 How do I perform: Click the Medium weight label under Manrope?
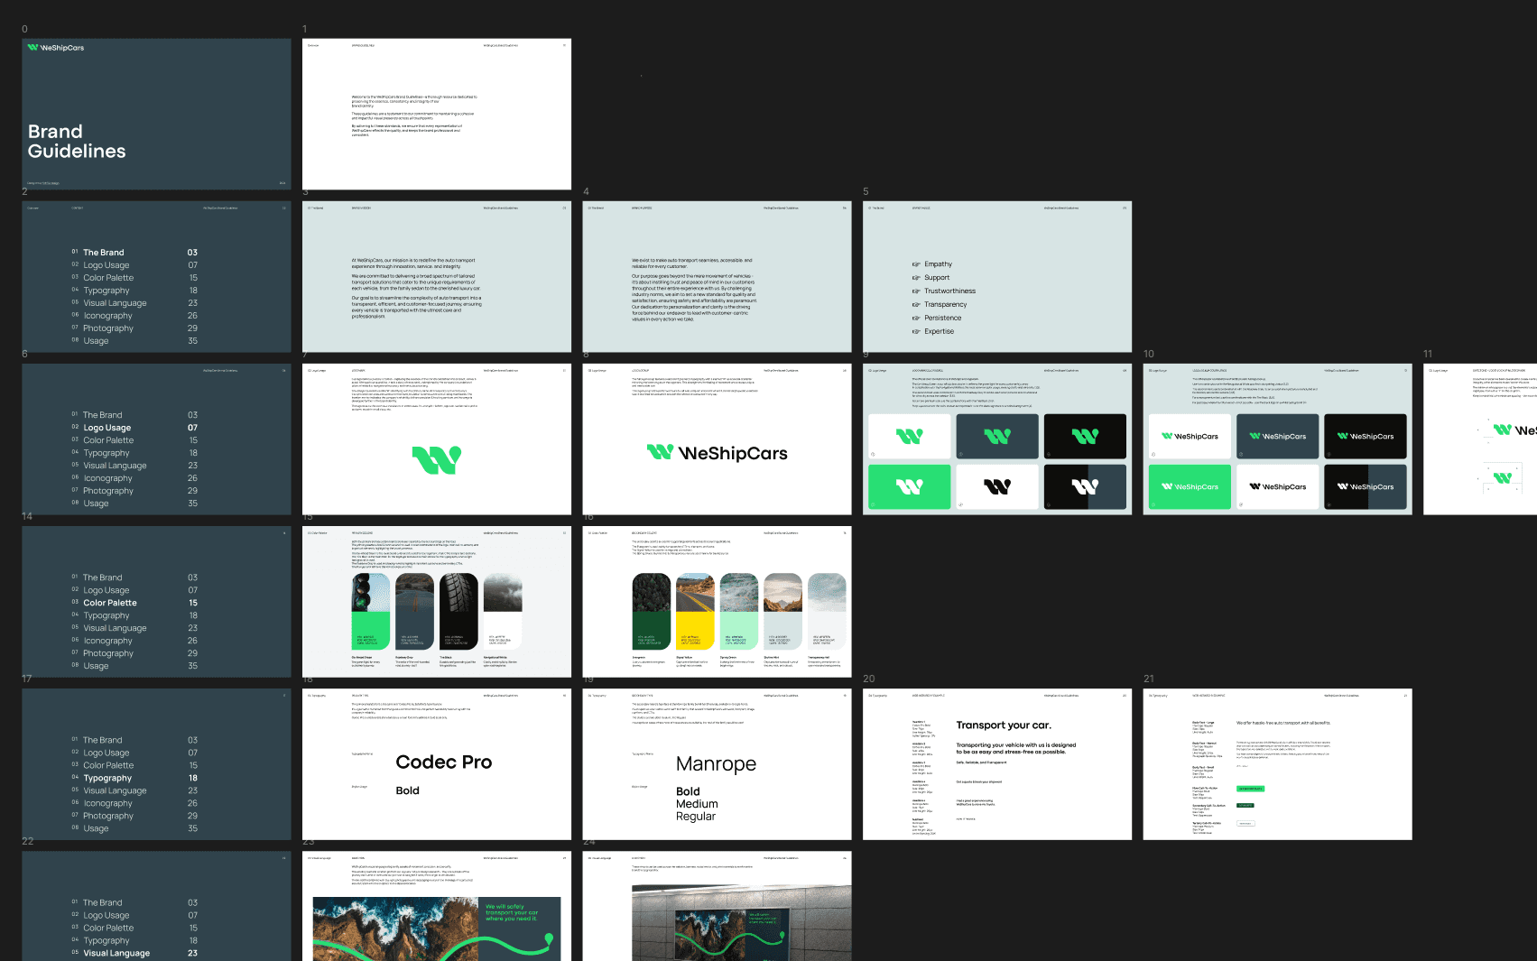[697, 804]
